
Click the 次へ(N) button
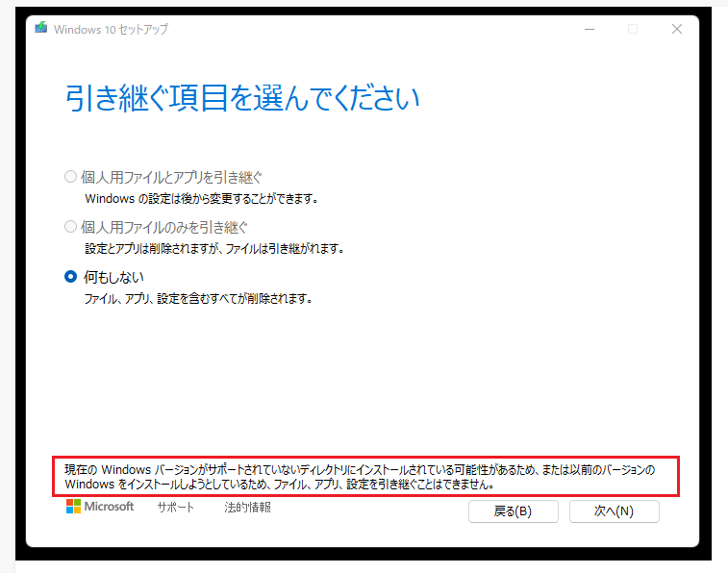click(615, 511)
